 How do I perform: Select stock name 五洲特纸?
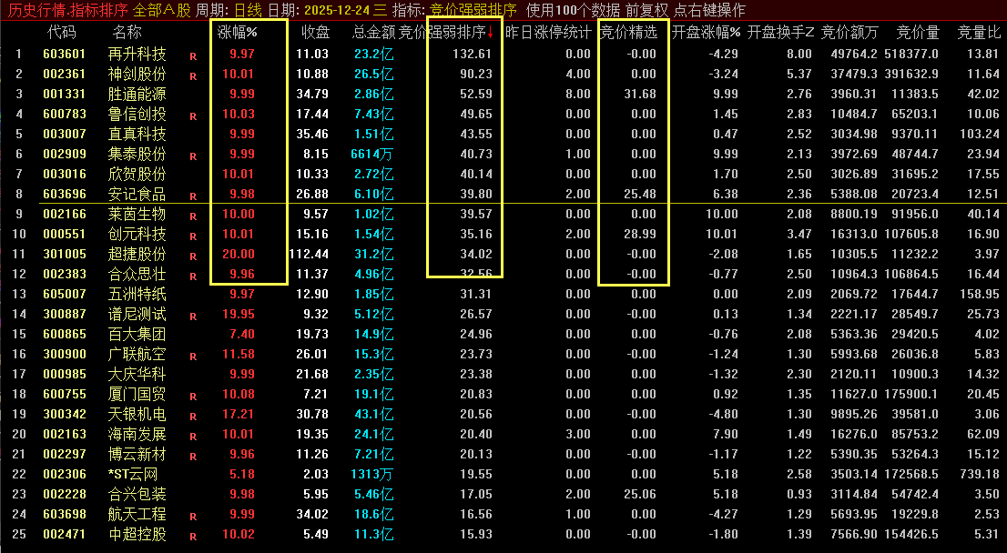(137, 294)
